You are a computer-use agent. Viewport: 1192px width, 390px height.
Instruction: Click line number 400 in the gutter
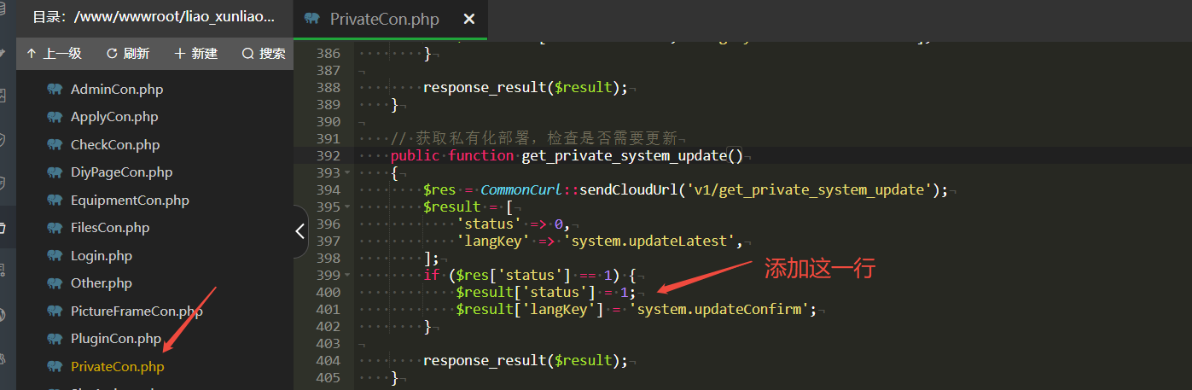click(x=328, y=292)
